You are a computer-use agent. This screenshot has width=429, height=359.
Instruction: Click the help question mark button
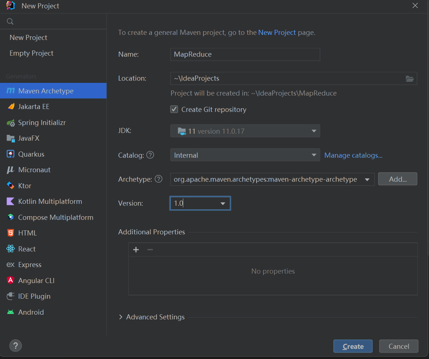(x=15, y=346)
